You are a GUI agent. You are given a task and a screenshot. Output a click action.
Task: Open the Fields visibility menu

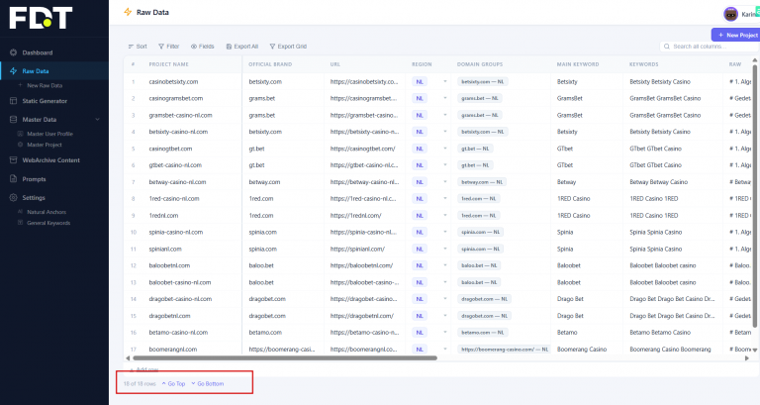[203, 47]
